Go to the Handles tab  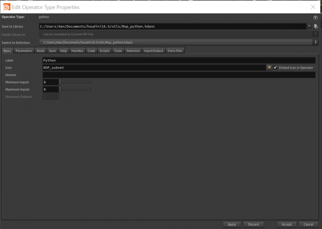pos(77,51)
